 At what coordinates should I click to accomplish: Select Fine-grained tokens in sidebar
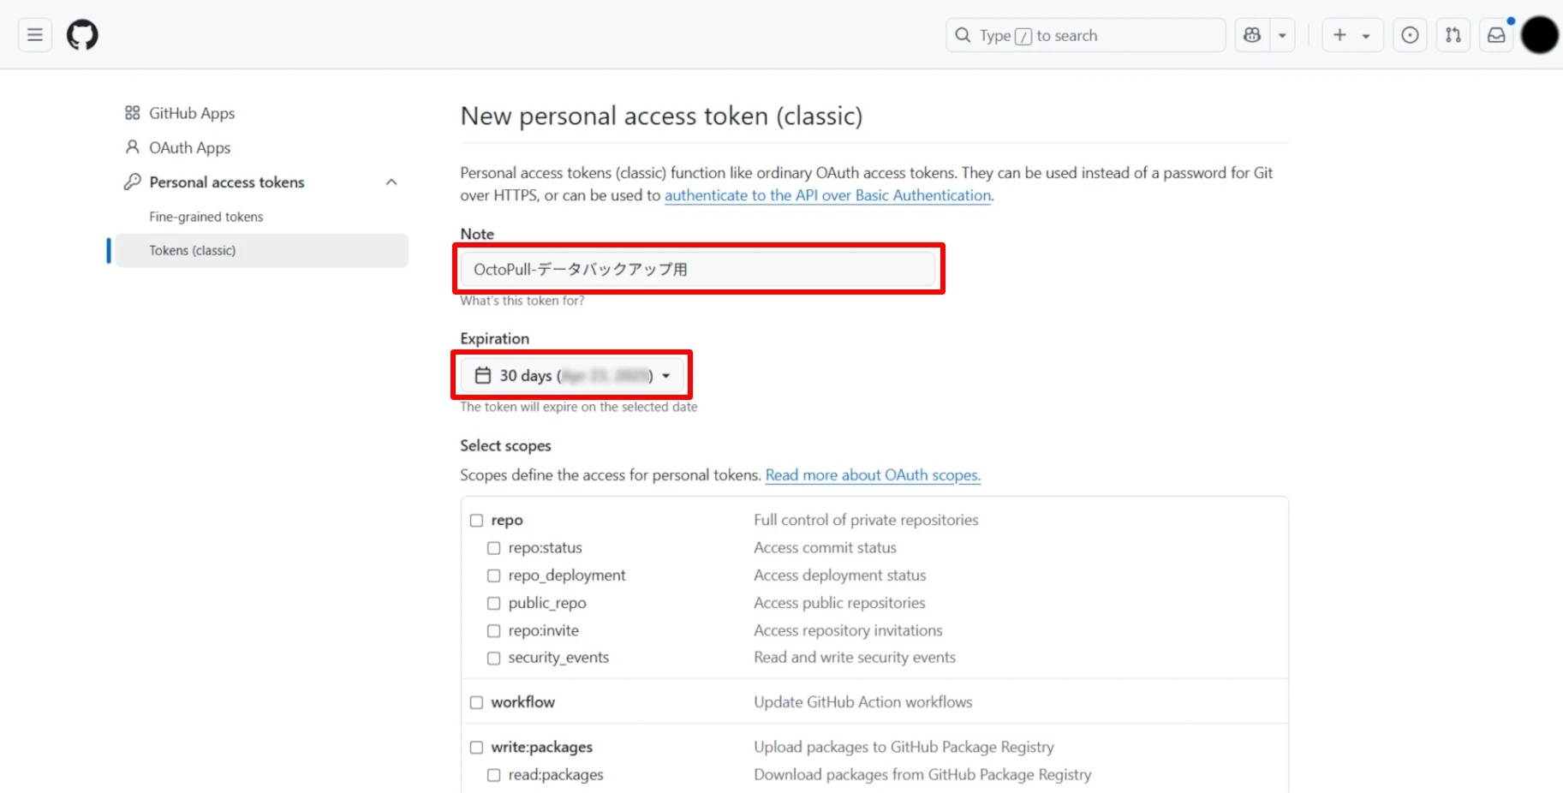[206, 217]
